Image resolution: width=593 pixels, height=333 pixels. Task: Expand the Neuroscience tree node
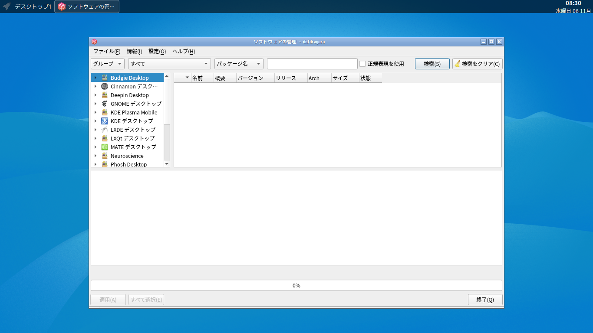(96, 156)
